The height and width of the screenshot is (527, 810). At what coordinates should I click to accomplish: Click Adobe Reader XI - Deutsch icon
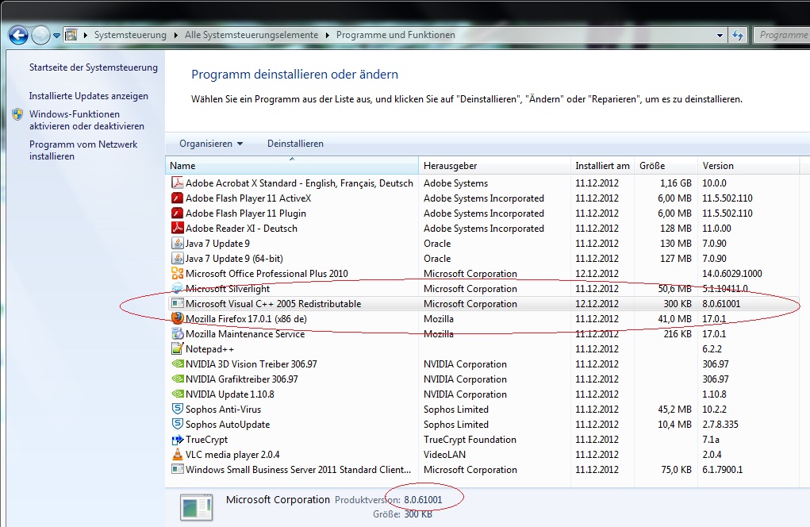click(177, 228)
